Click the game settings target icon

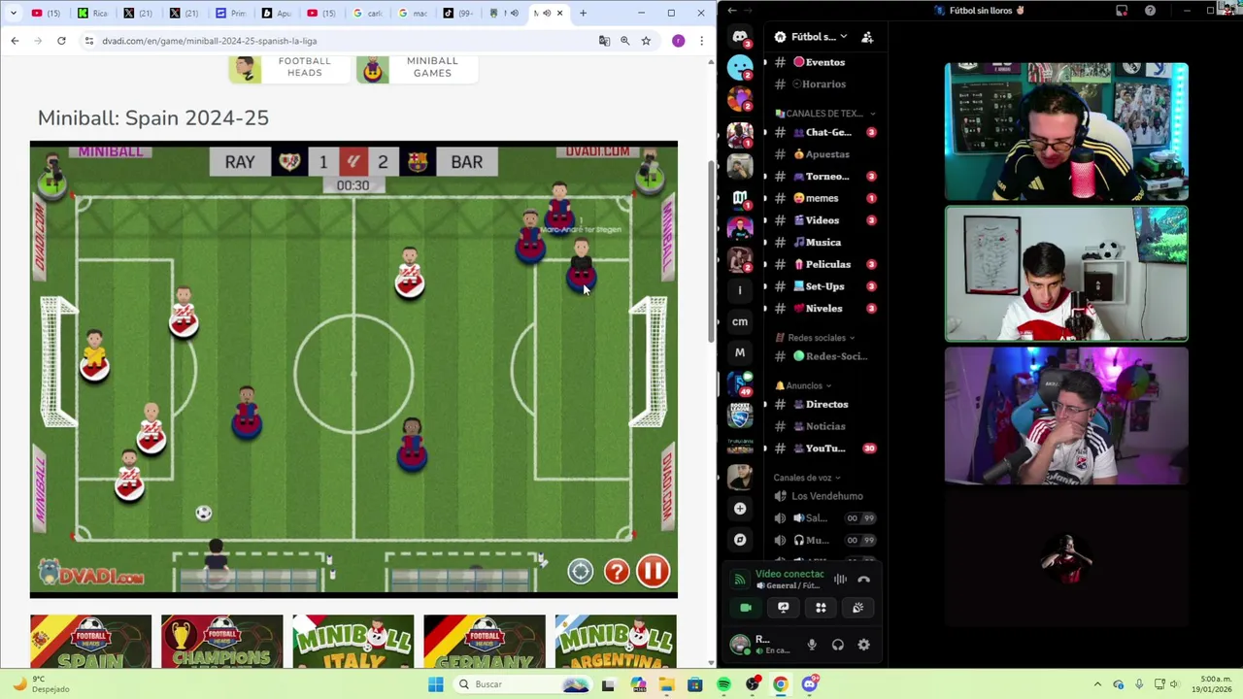[x=580, y=571]
